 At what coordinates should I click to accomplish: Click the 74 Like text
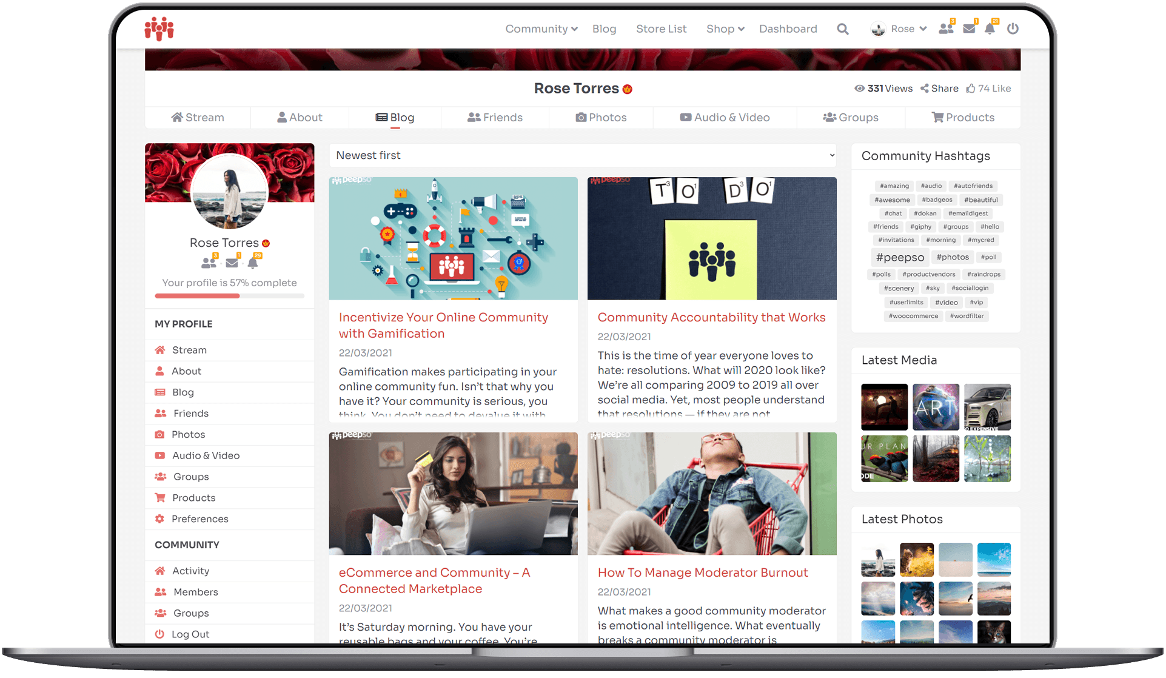[x=994, y=89]
